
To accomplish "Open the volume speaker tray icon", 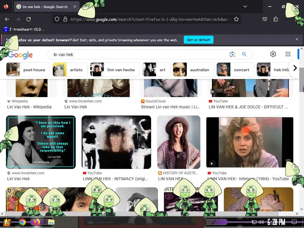I will coord(261,222).
